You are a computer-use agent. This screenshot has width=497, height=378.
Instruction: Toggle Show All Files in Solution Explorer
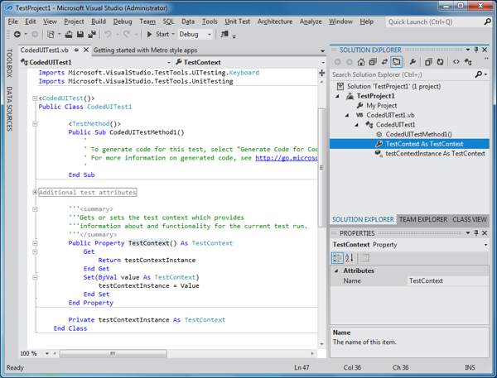point(396,62)
